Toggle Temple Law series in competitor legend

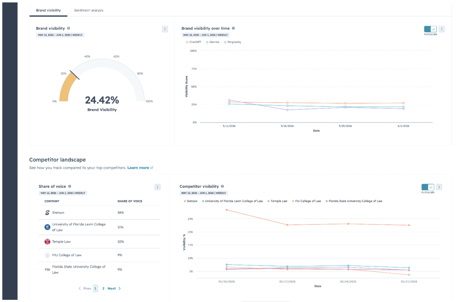277,201
